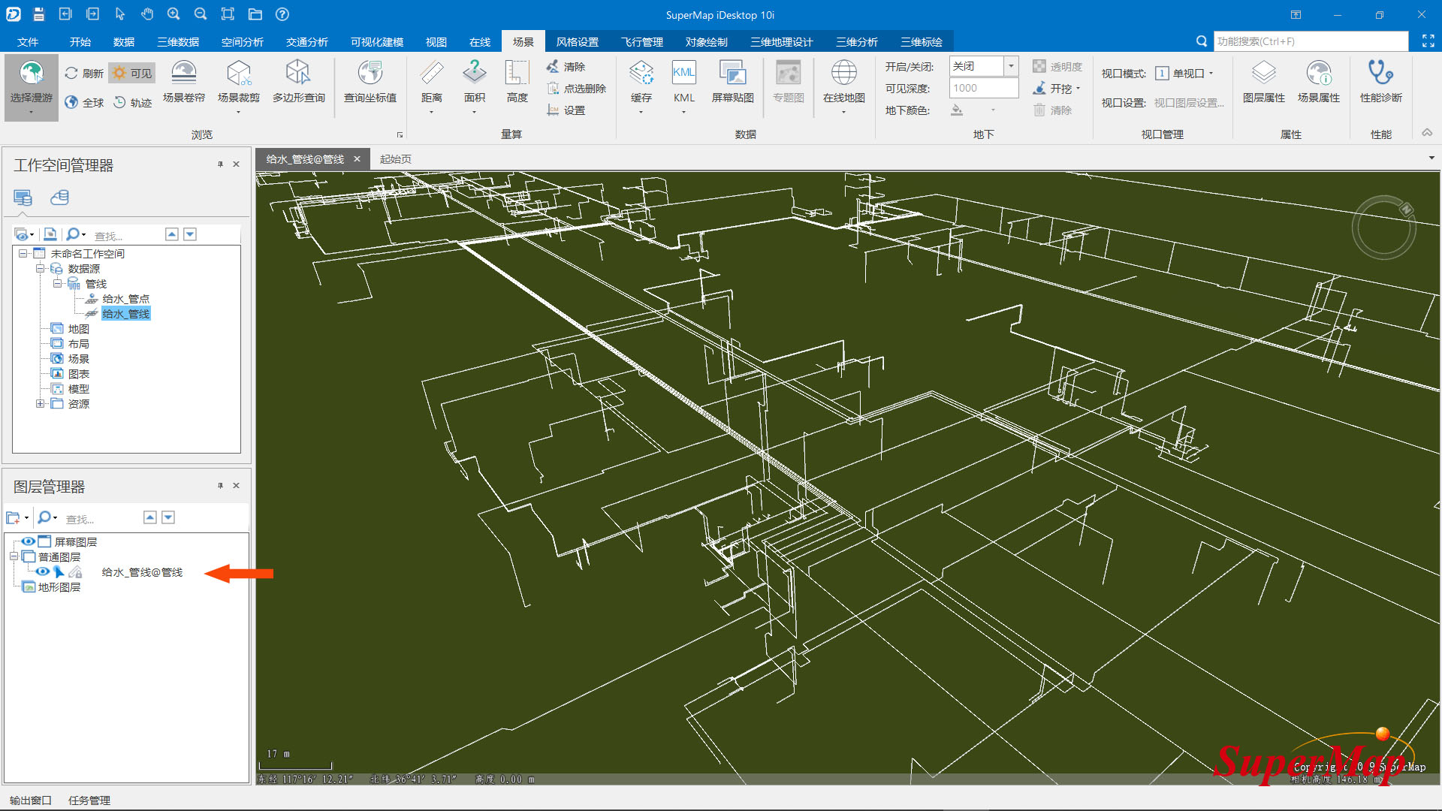Screen dimensions: 1442x811
Task: Click the 功能搜索 function search field
Action: (1310, 42)
